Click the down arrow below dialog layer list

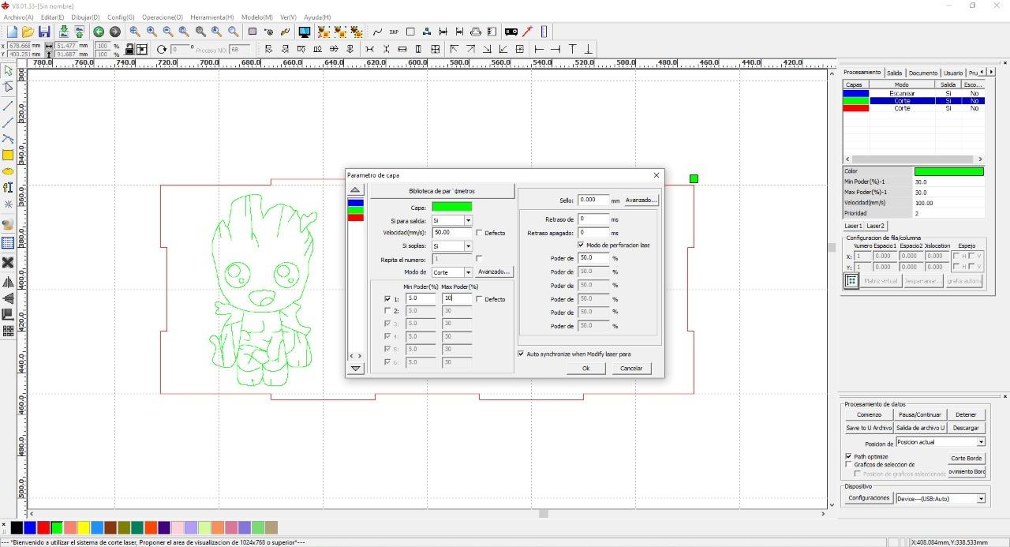pyautogui.click(x=356, y=369)
